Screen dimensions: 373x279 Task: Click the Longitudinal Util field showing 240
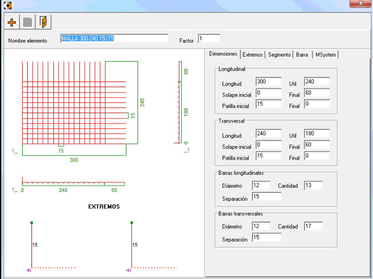(317, 82)
